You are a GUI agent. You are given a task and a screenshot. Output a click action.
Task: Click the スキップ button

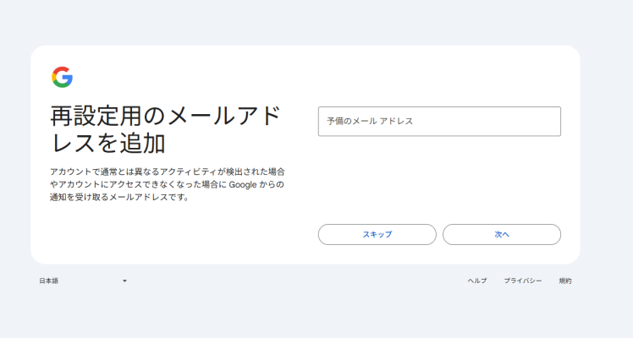(377, 234)
